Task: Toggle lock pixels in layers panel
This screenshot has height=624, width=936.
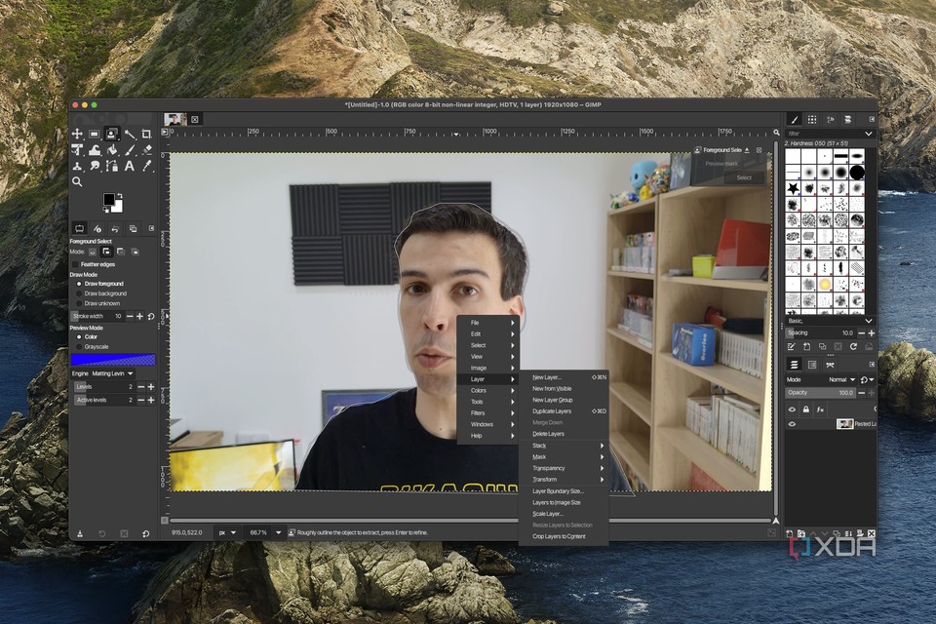Action: click(x=806, y=409)
